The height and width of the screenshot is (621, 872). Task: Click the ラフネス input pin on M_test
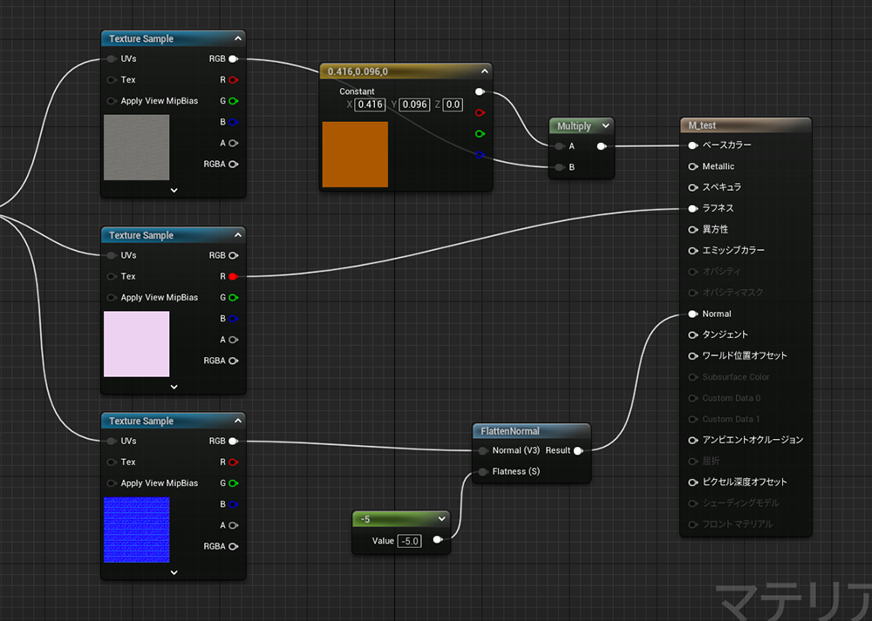[x=692, y=208]
